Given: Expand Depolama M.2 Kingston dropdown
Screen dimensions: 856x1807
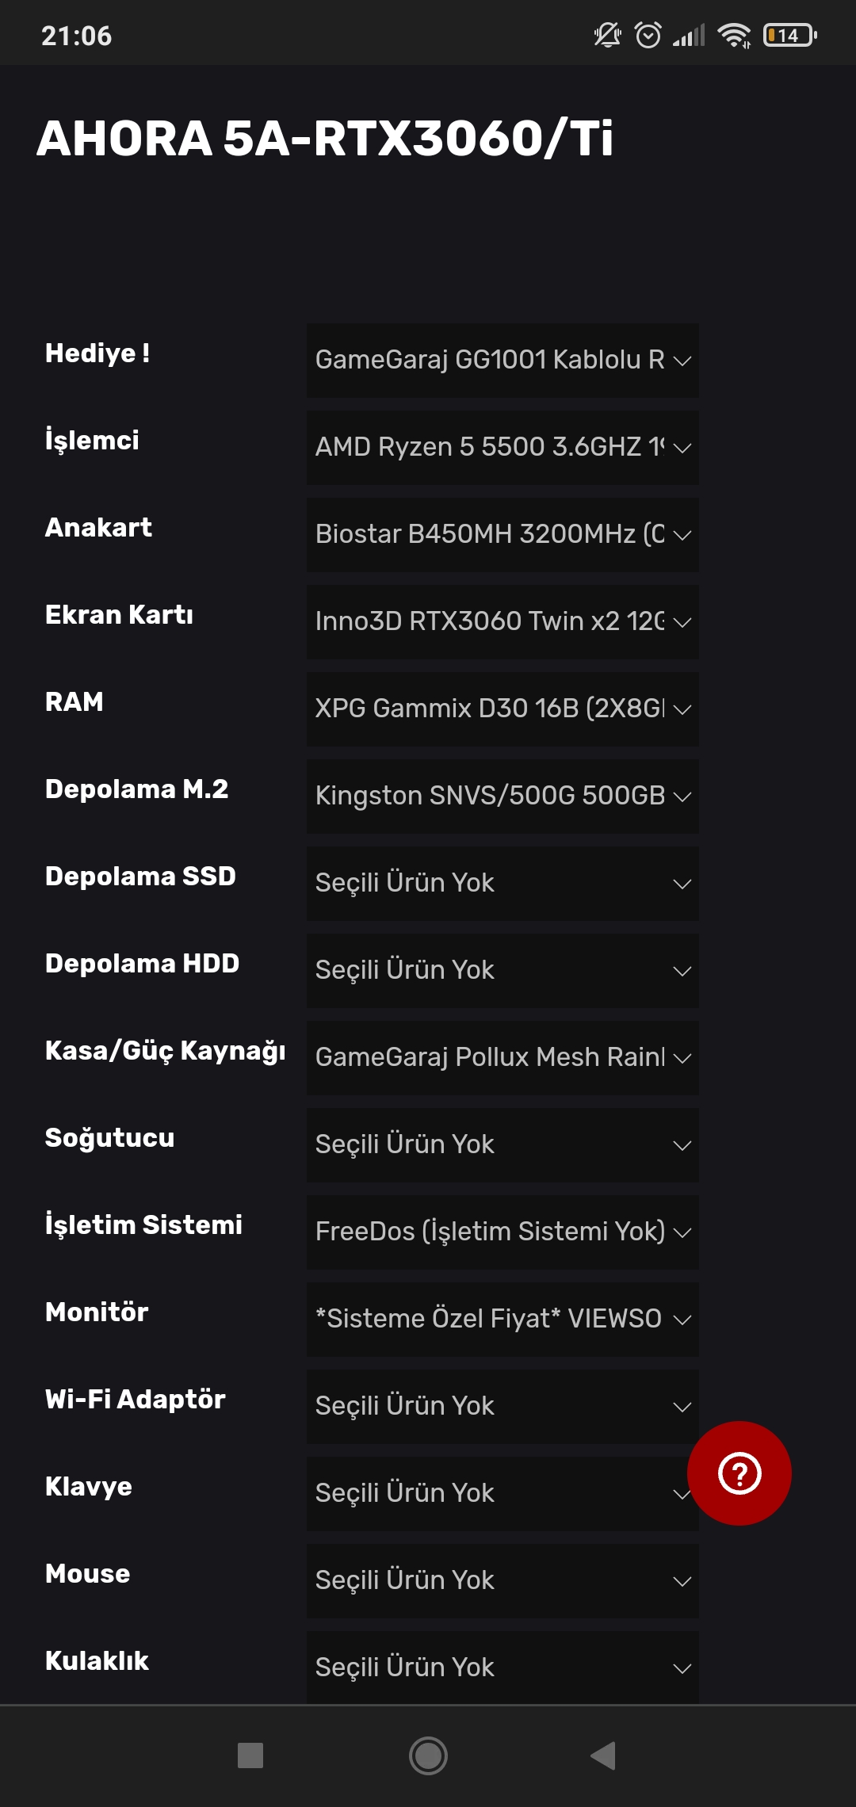Looking at the screenshot, I should (503, 797).
